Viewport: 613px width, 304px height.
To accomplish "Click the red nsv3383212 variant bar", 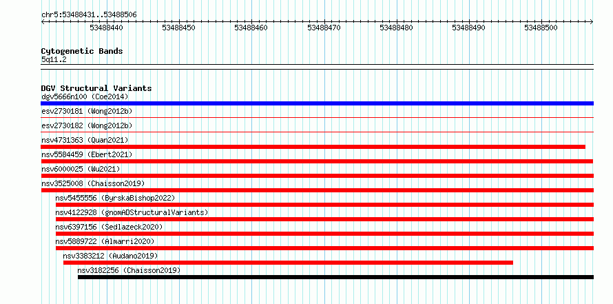I will [x=288, y=263].
